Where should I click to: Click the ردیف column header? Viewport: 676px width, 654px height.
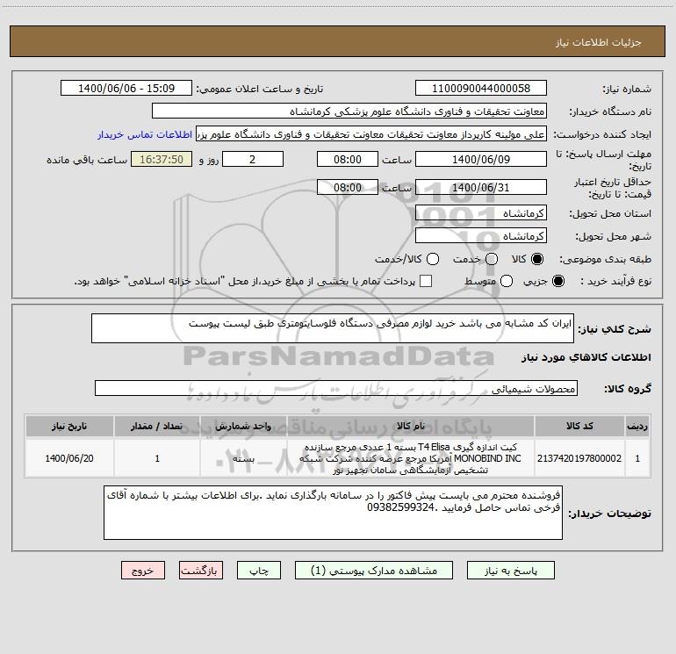pos(637,426)
